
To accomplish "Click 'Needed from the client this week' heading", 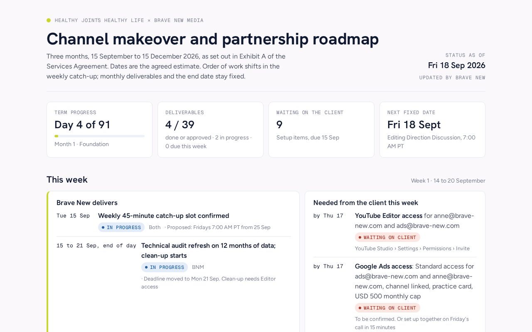I will 366,203.
